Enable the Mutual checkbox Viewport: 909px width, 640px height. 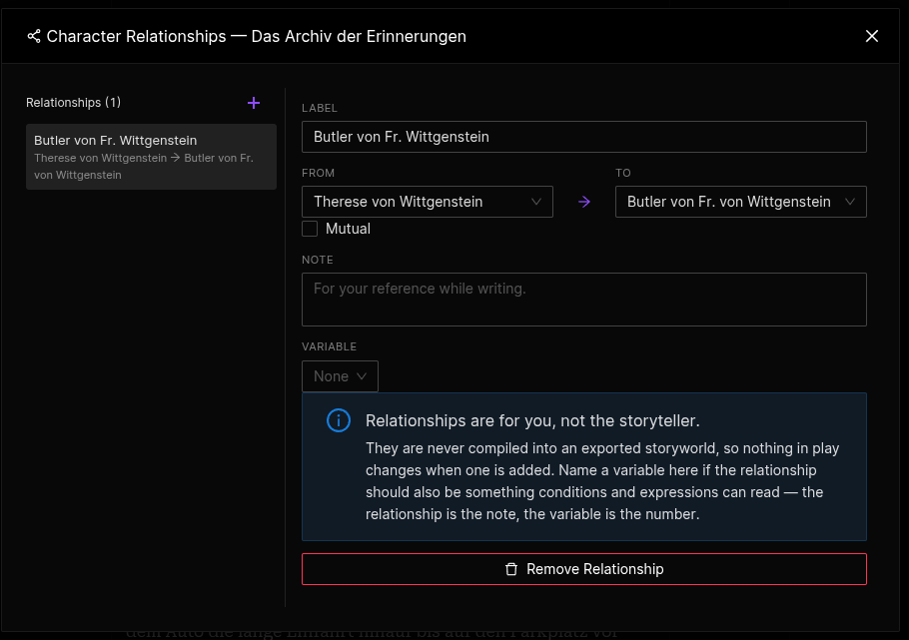[x=310, y=229]
